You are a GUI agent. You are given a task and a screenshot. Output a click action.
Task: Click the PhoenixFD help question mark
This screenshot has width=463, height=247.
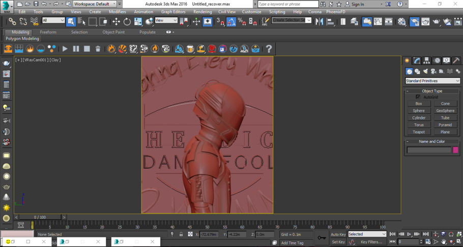coord(269,49)
